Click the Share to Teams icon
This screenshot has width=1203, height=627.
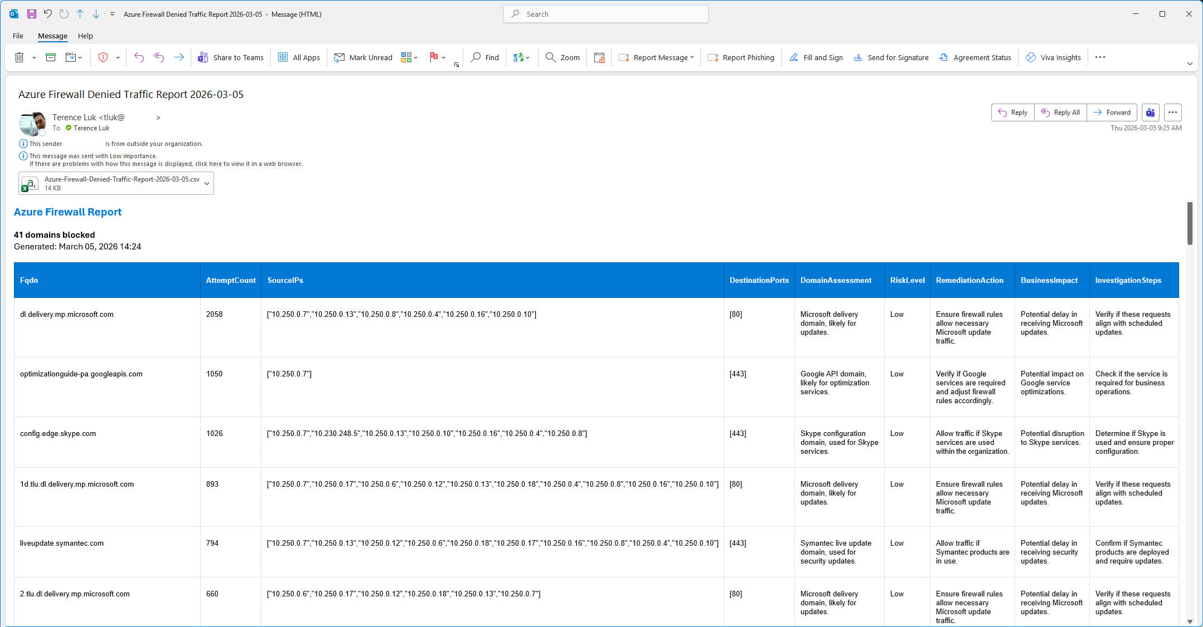point(203,57)
